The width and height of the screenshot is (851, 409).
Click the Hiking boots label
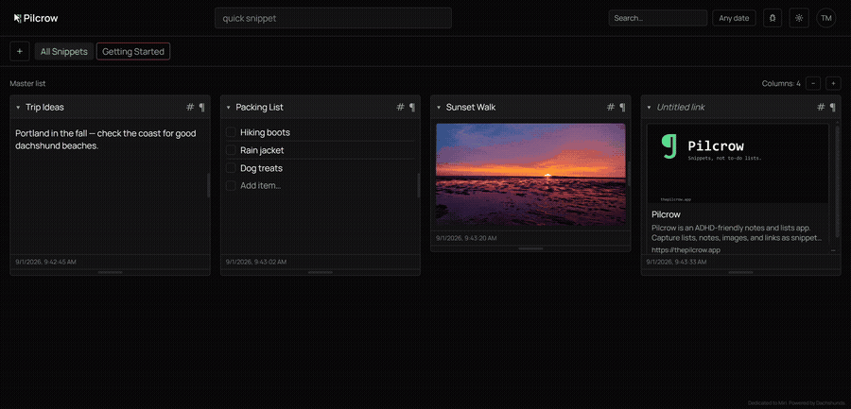[265, 132]
